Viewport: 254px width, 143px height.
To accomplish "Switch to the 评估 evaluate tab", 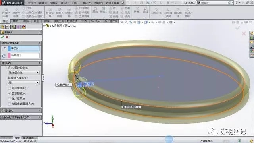I will [x=84, y=21].
